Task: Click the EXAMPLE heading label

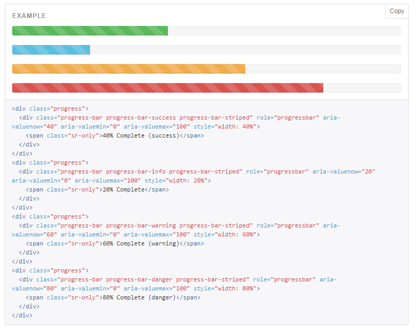Action: pyautogui.click(x=29, y=16)
